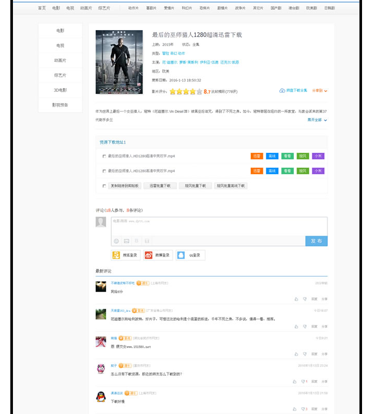Click the cloud download icon 网盘下载合集
Viewport: 376px width, 414px height.
[293, 91]
